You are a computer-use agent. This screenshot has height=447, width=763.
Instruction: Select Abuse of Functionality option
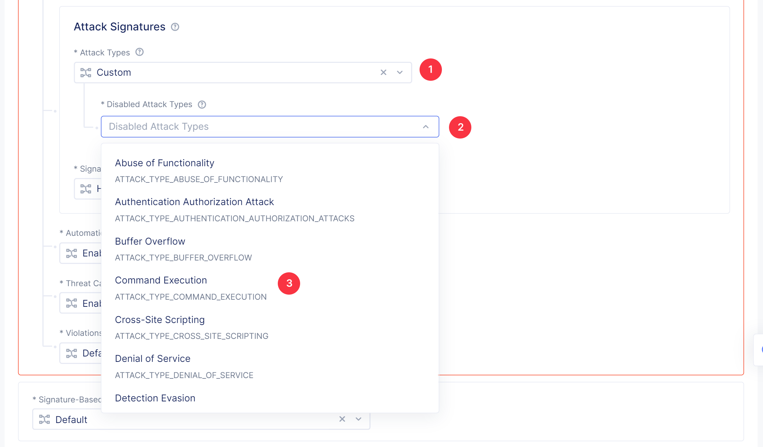point(165,163)
